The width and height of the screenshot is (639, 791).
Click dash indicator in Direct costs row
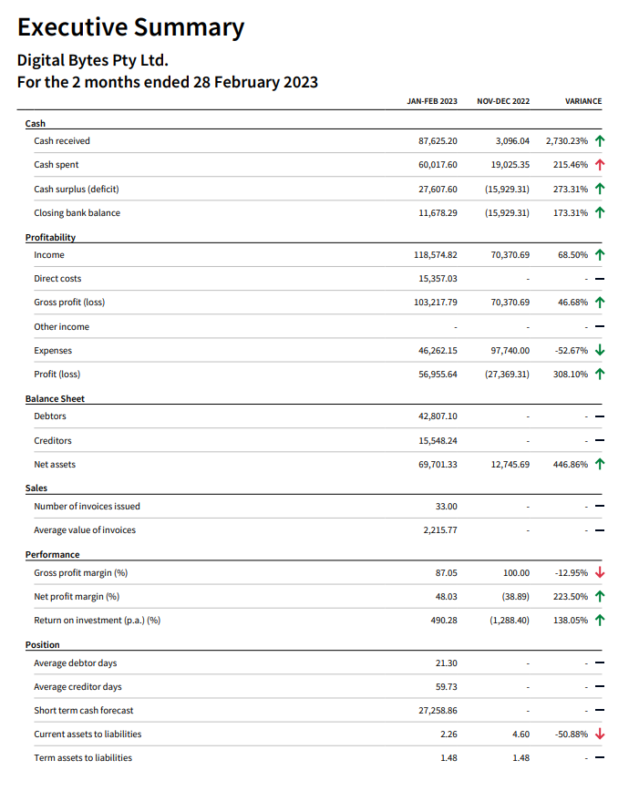[x=599, y=279]
